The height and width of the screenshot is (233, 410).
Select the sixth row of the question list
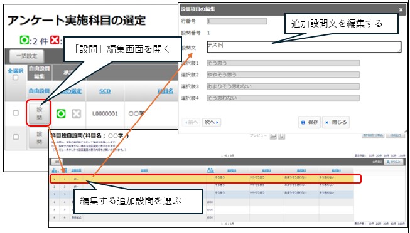(202, 217)
